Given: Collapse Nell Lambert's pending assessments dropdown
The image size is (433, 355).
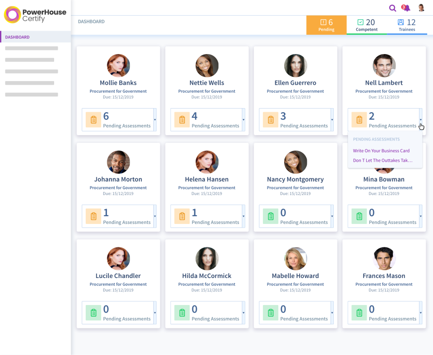Looking at the screenshot, I should pos(421,120).
